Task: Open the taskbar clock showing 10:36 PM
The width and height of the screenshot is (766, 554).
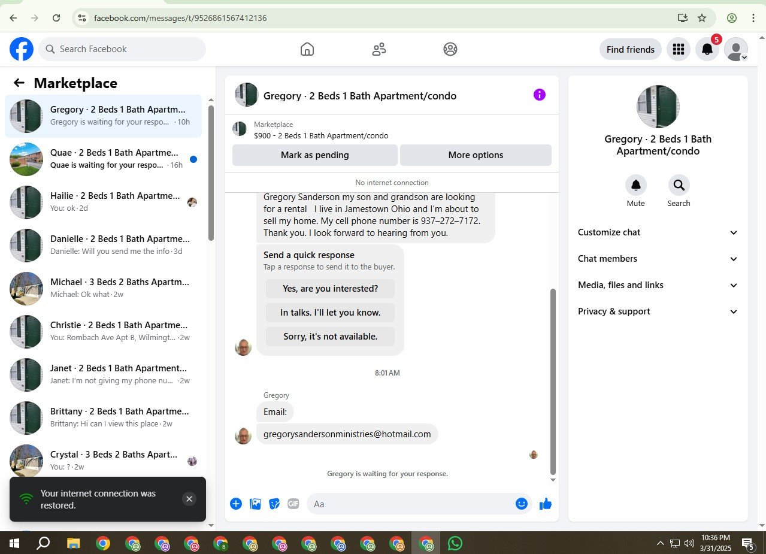Action: tap(716, 543)
